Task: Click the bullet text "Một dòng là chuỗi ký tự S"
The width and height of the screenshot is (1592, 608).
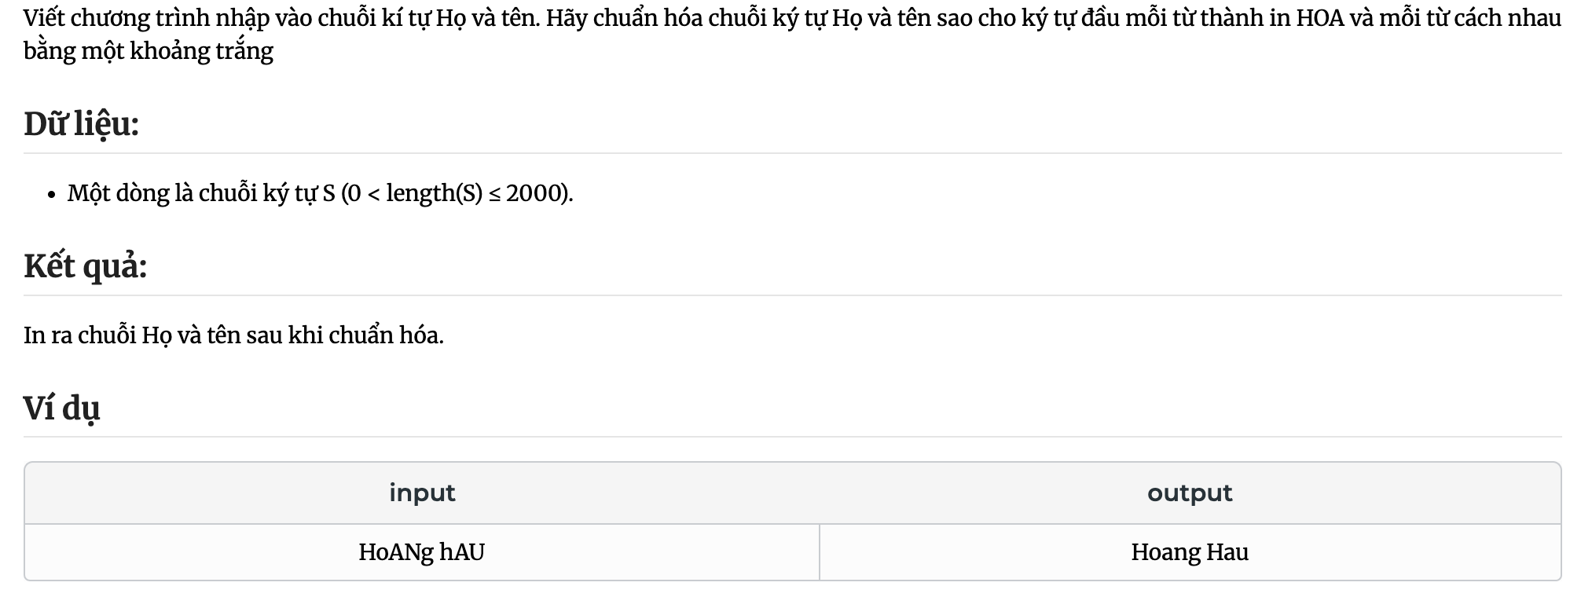Action: 201,193
